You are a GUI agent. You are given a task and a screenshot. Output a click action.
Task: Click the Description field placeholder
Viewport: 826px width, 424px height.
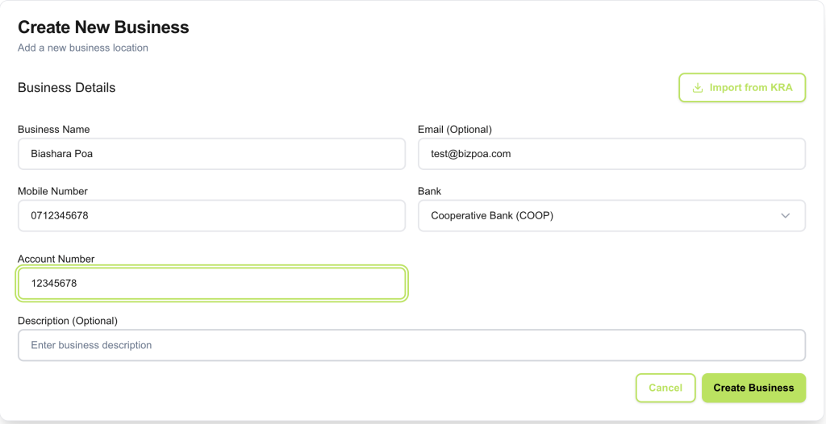point(411,345)
